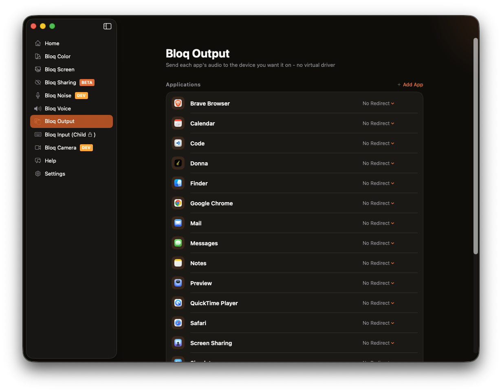Image resolution: width=502 pixels, height=392 pixels.
Task: Click the Screen Sharing name text
Action: (211, 343)
